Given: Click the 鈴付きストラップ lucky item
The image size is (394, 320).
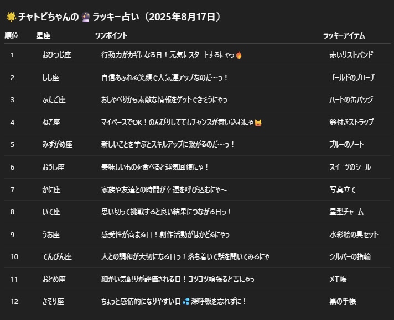Looking at the screenshot, I should [x=351, y=122].
